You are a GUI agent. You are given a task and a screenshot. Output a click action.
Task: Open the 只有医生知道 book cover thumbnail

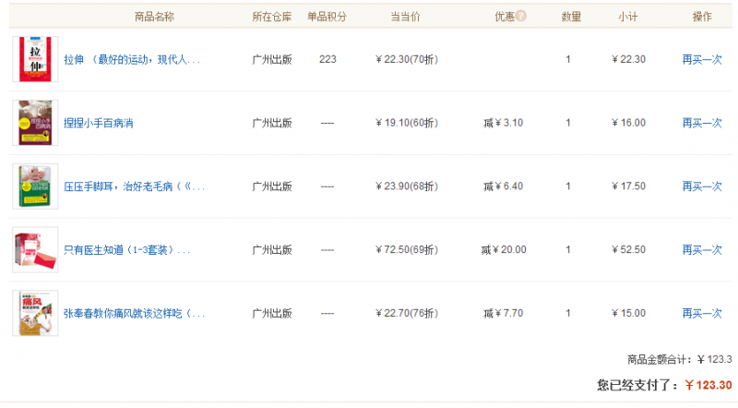(x=35, y=249)
